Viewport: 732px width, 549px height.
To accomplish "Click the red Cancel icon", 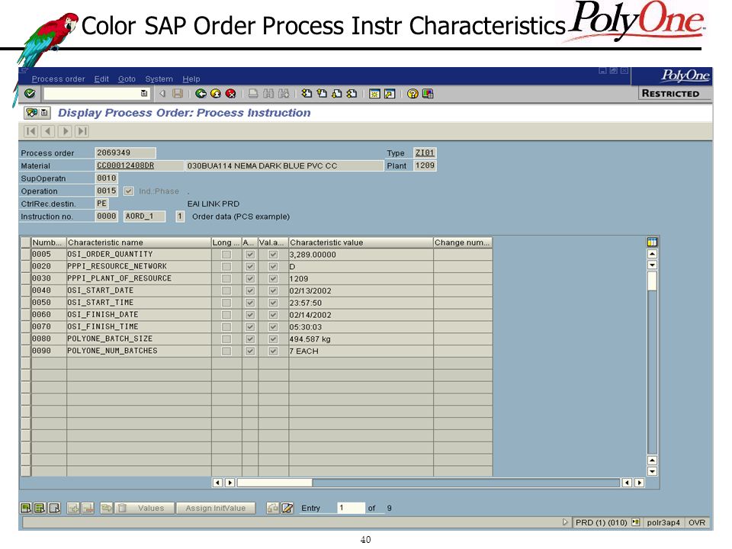I will tap(230, 94).
